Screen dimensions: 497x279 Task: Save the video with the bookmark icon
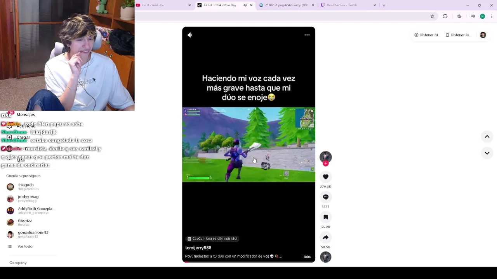325,217
